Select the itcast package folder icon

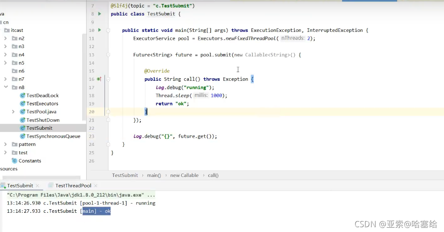tap(7, 30)
